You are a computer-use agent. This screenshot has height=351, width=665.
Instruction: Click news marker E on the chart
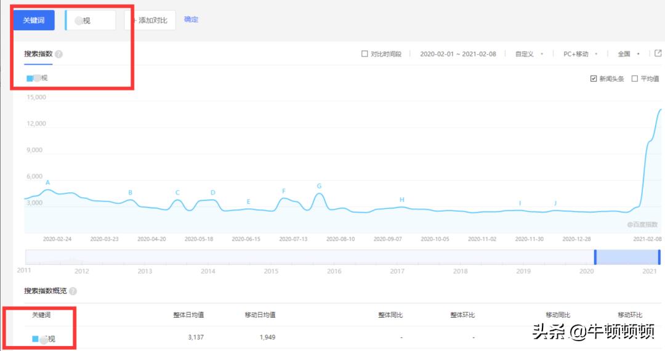pyautogui.click(x=249, y=202)
